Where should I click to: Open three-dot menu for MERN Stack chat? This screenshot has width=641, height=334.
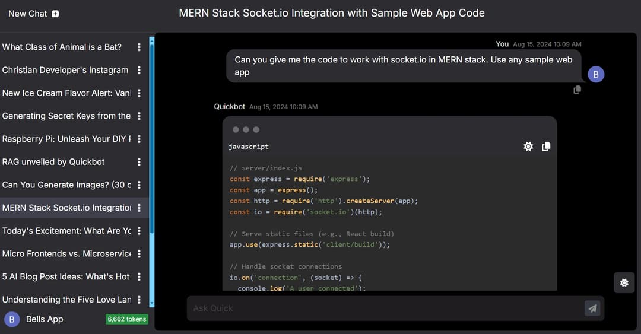click(139, 208)
